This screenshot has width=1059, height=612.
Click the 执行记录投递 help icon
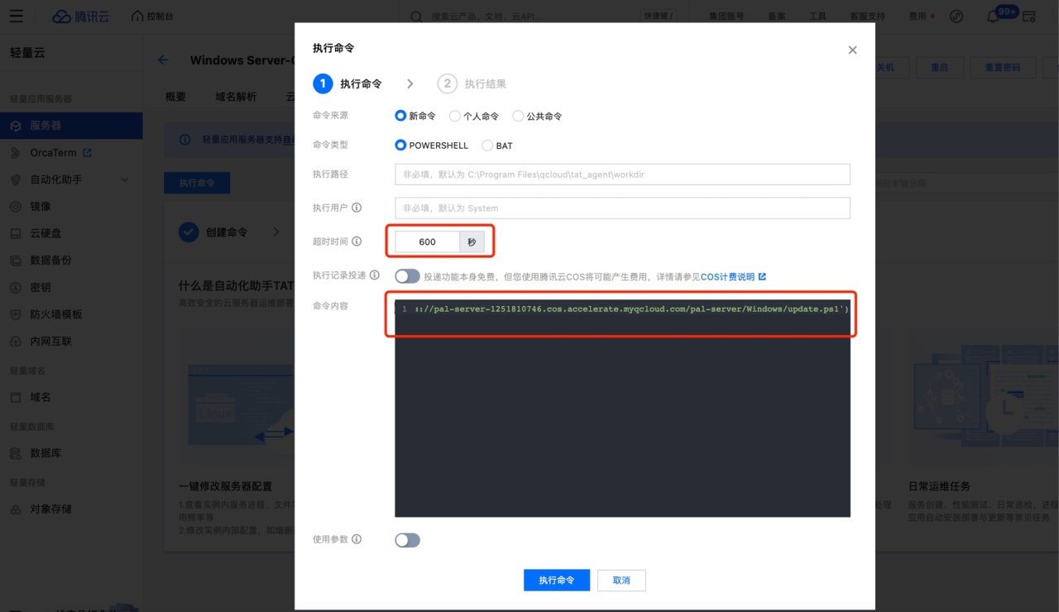pyautogui.click(x=374, y=275)
